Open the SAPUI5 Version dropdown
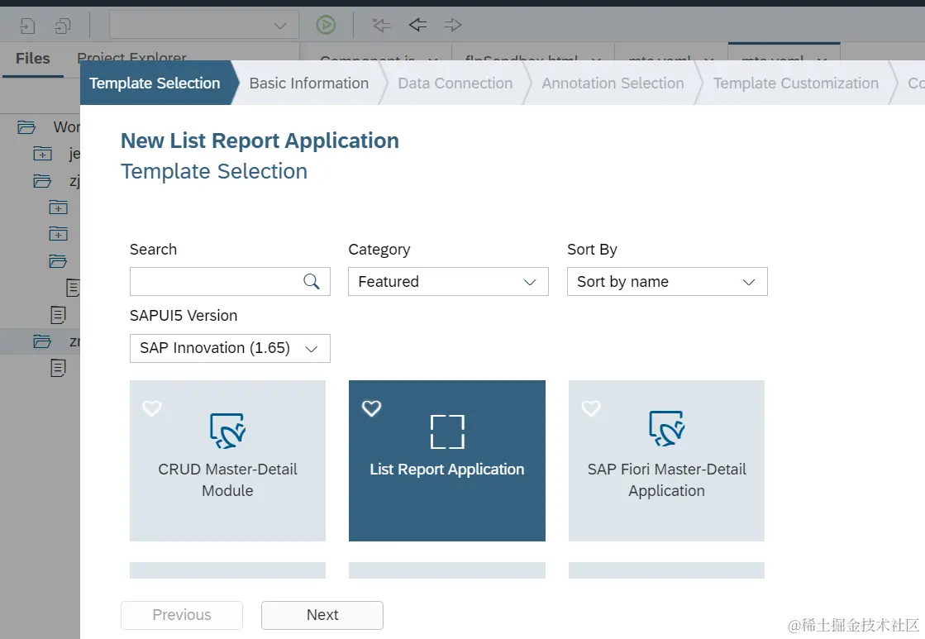Image resolution: width=925 pixels, height=639 pixels. coord(230,348)
